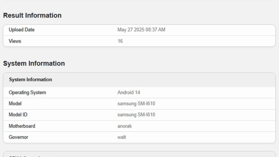Click the large System Information heading
Screen dimensions: 279x157
[x=34, y=64]
